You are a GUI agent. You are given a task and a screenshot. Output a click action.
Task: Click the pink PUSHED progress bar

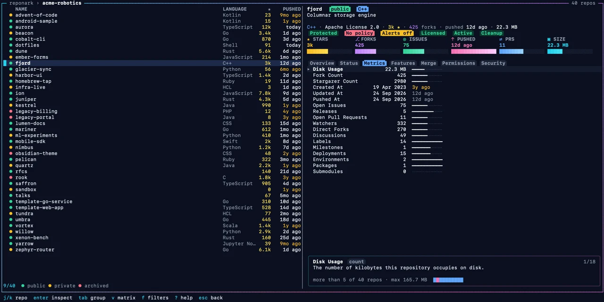pos(474,51)
